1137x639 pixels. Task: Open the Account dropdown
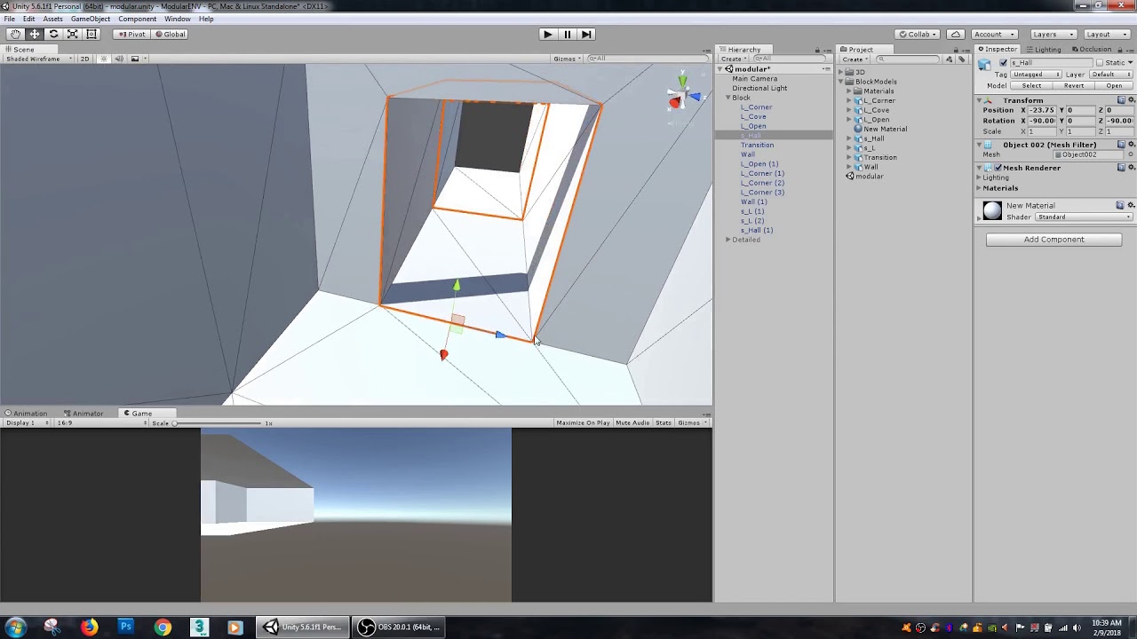tap(993, 34)
